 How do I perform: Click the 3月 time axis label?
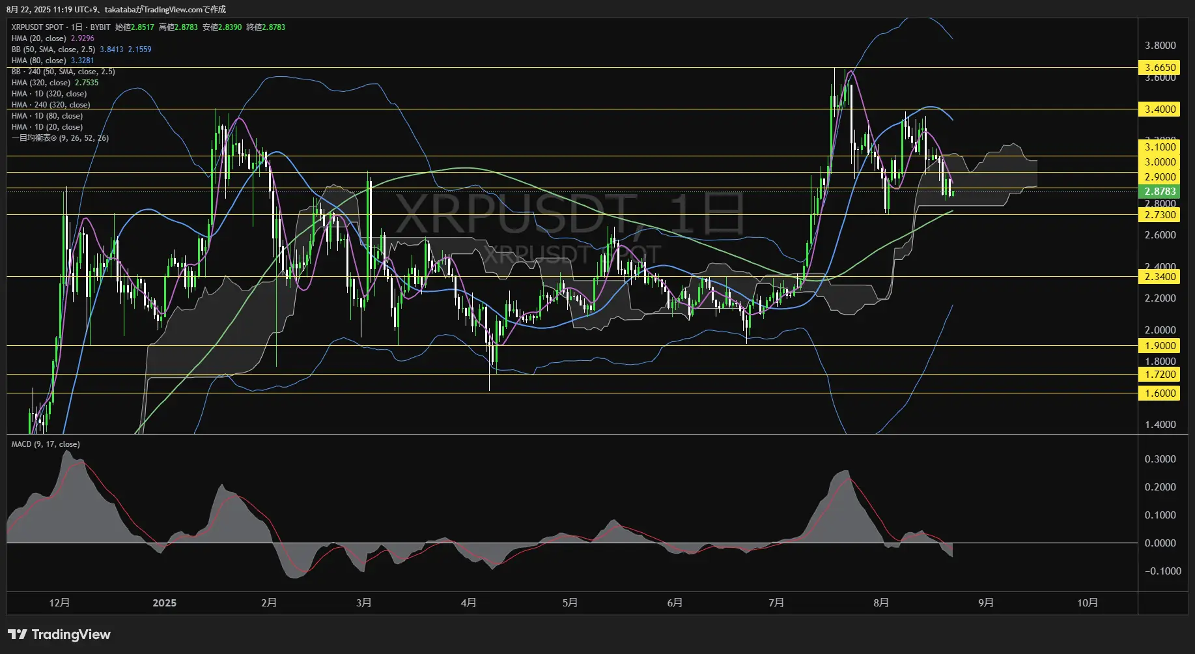(363, 603)
